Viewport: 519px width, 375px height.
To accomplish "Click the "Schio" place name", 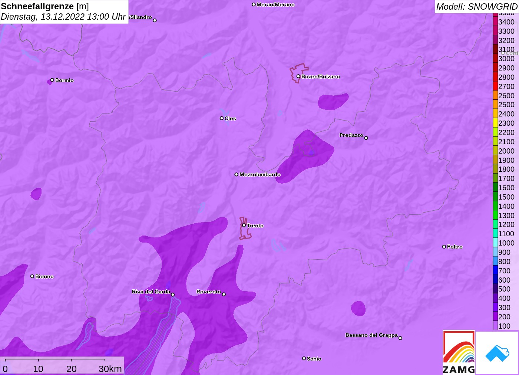I will point(314,359).
